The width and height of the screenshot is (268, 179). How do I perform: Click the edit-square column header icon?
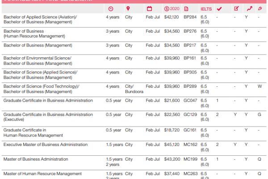[236, 9]
